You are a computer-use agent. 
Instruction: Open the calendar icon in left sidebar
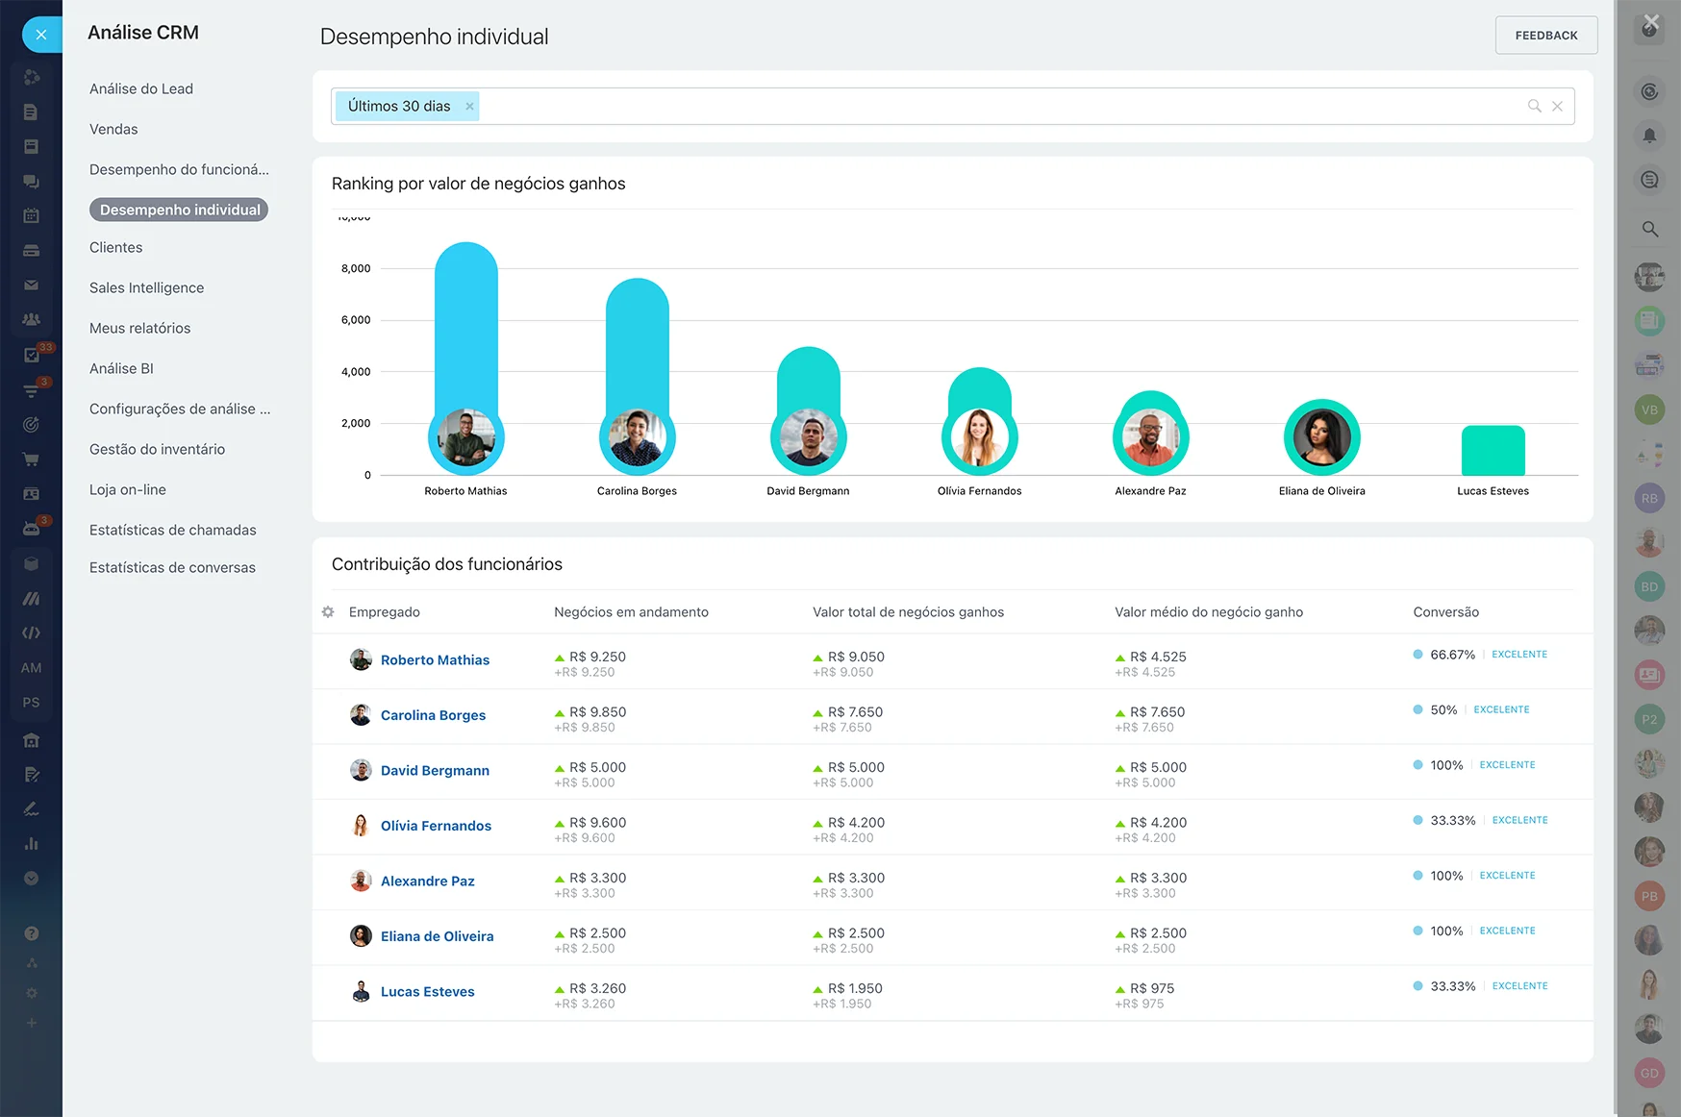click(31, 215)
